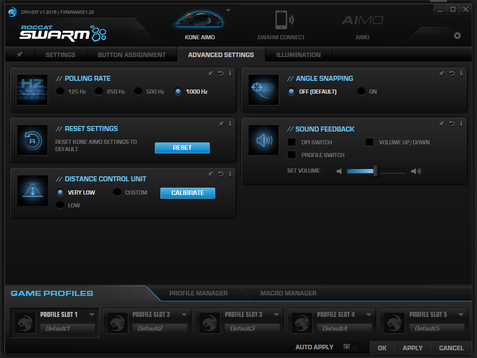Click the loud speaker icon after volume slider
477x358 pixels.
416,171
